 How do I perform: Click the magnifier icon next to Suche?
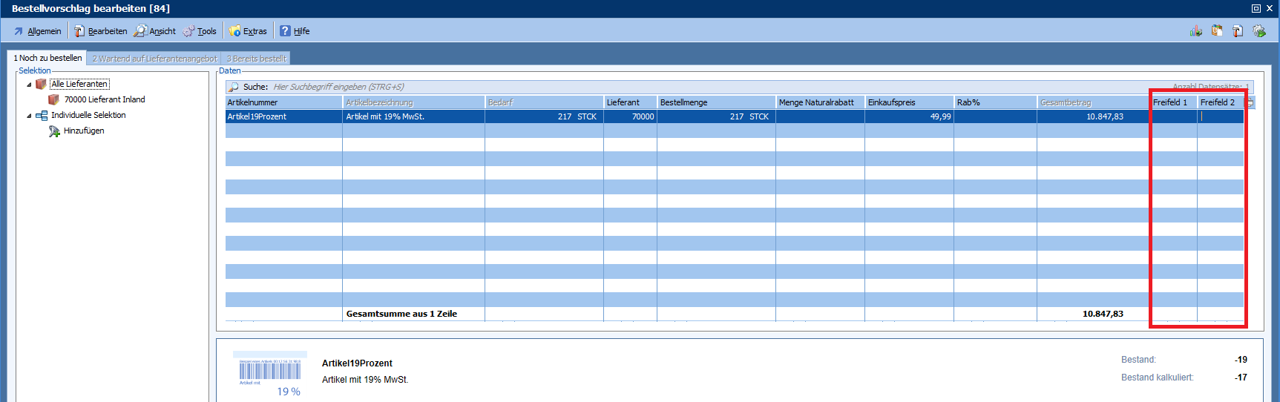tap(234, 87)
